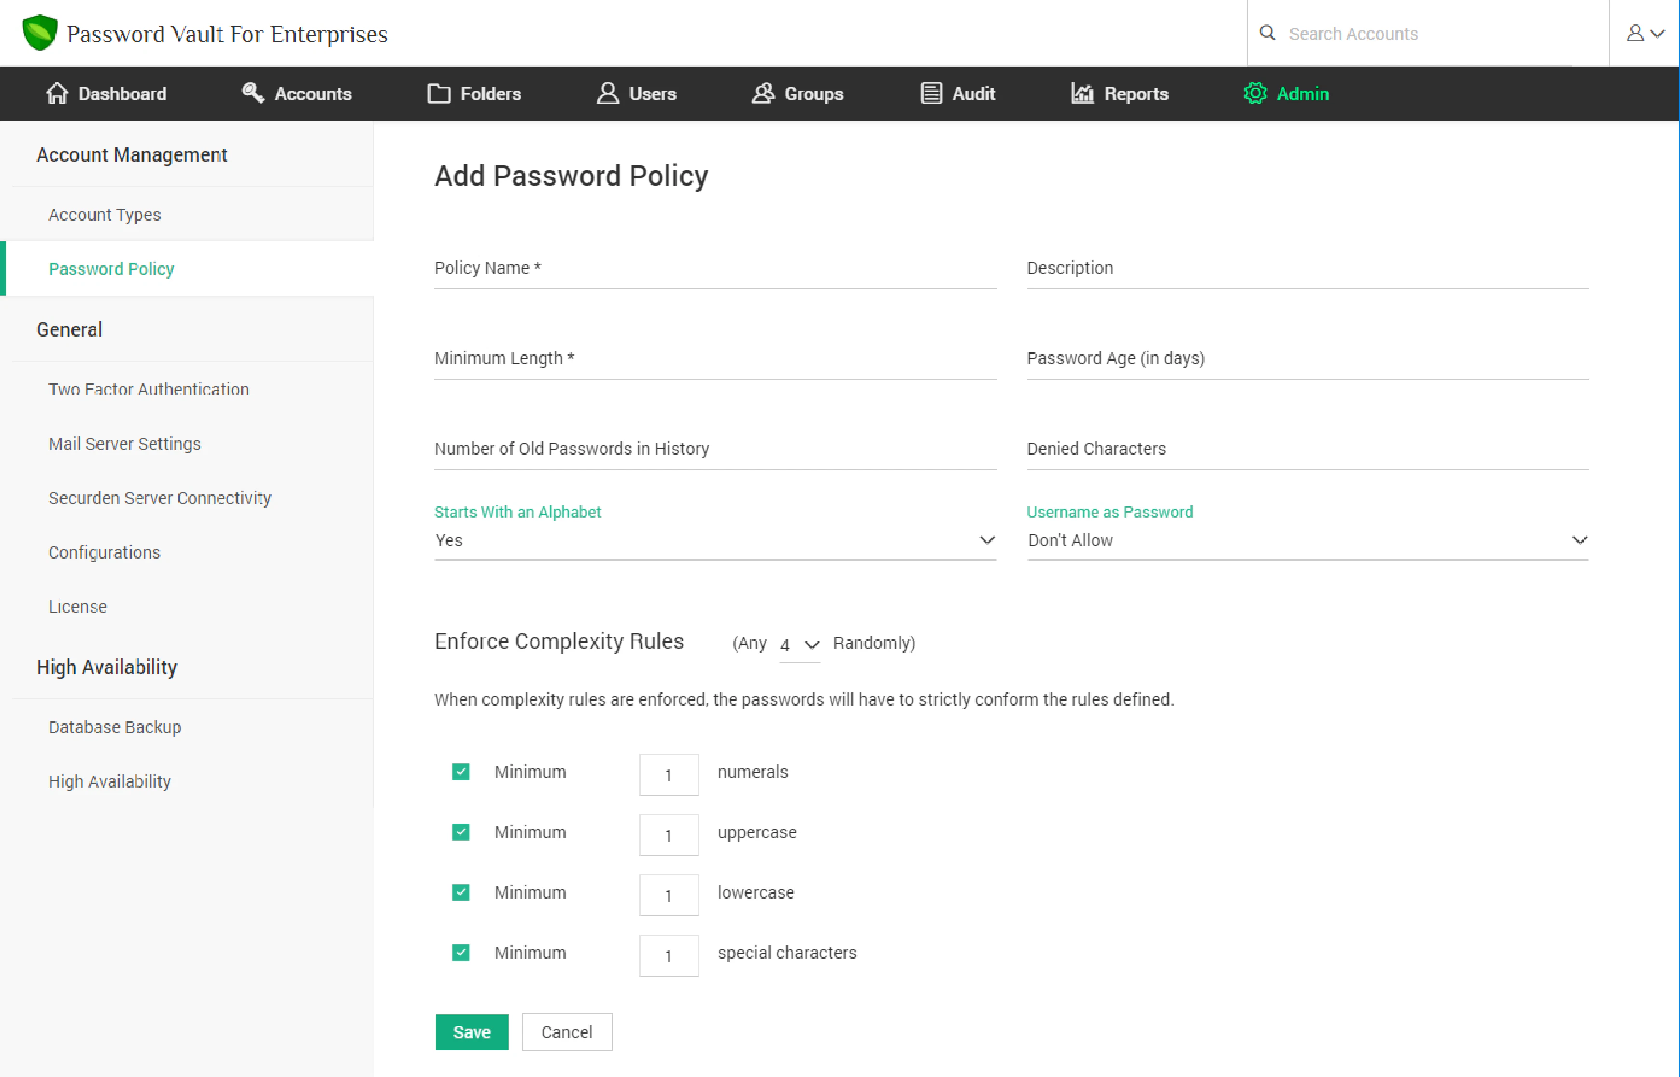Screen dimensions: 1680x1077
Task: Open the user profile menu
Action: tap(1643, 33)
